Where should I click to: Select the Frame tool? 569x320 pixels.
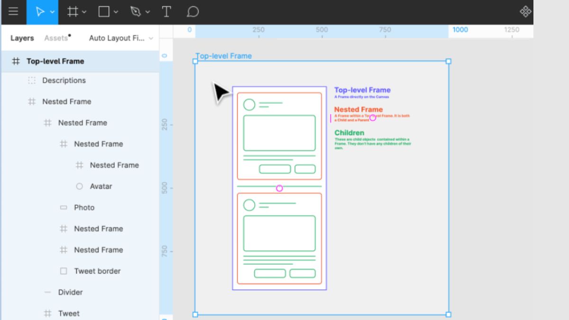tap(73, 12)
